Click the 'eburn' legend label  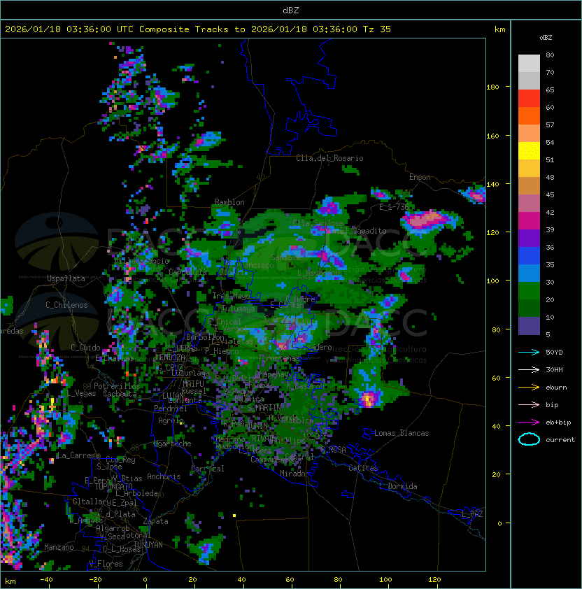tap(556, 388)
